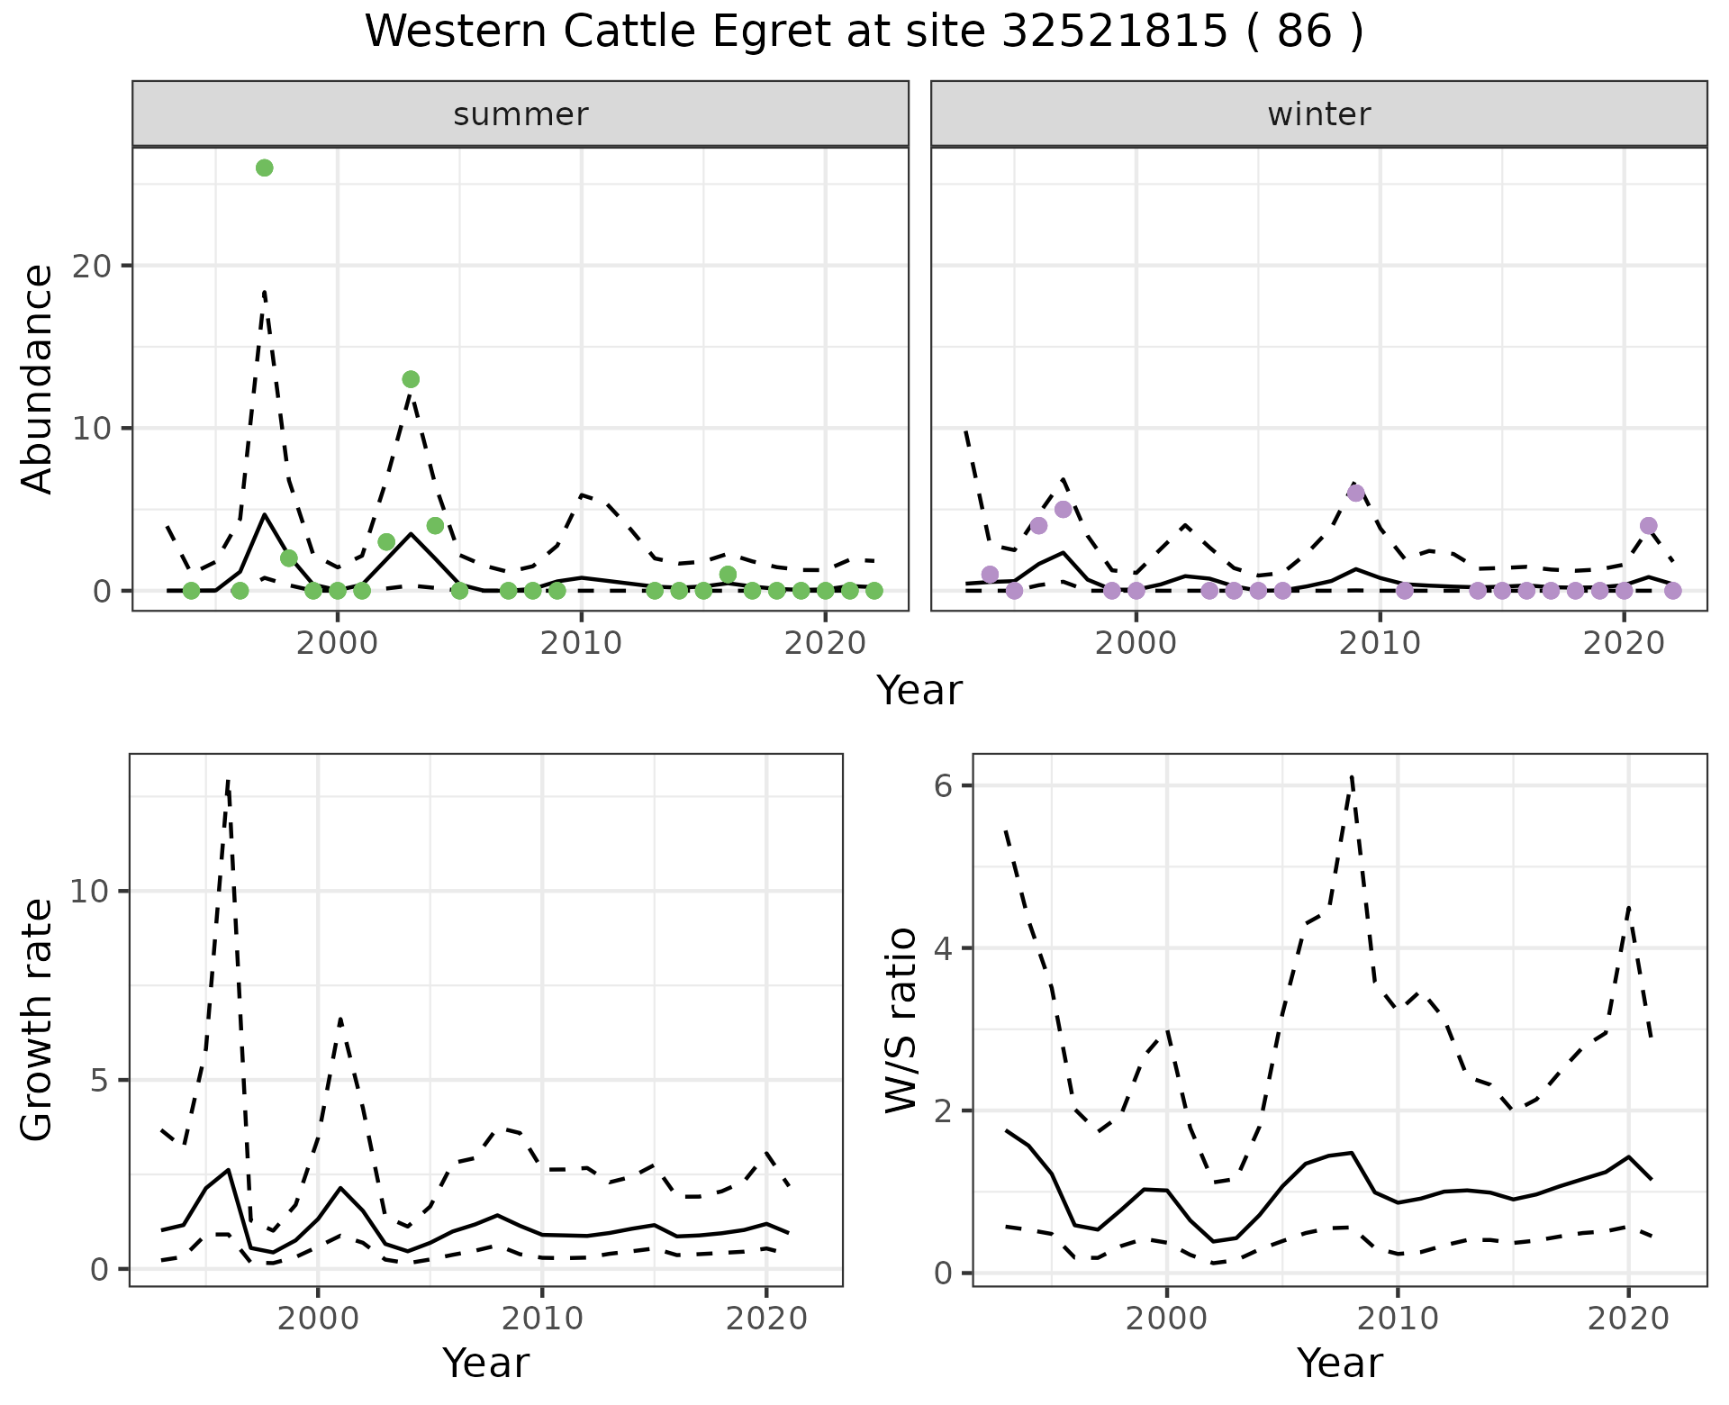Click the 6 tick on W/S ratio axis
The height and width of the screenshot is (1405, 1729).
942,786
